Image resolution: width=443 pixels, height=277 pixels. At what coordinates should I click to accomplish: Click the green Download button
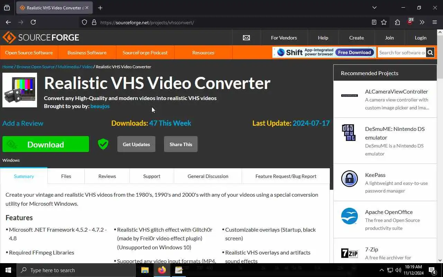pos(46,144)
